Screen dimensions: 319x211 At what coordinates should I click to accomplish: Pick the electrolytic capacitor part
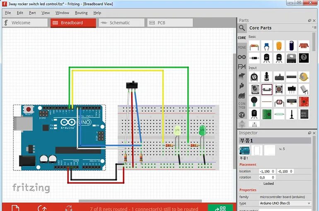pyautogui.click(x=291, y=46)
